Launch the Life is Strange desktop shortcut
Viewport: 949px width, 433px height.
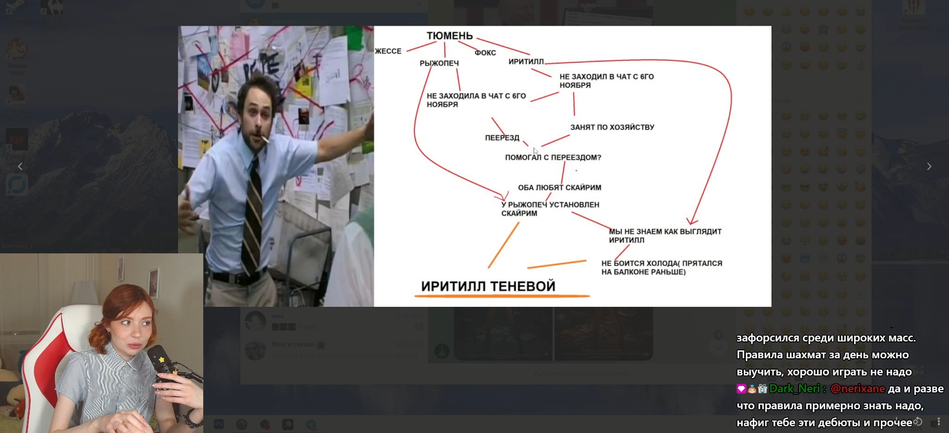pos(17,101)
